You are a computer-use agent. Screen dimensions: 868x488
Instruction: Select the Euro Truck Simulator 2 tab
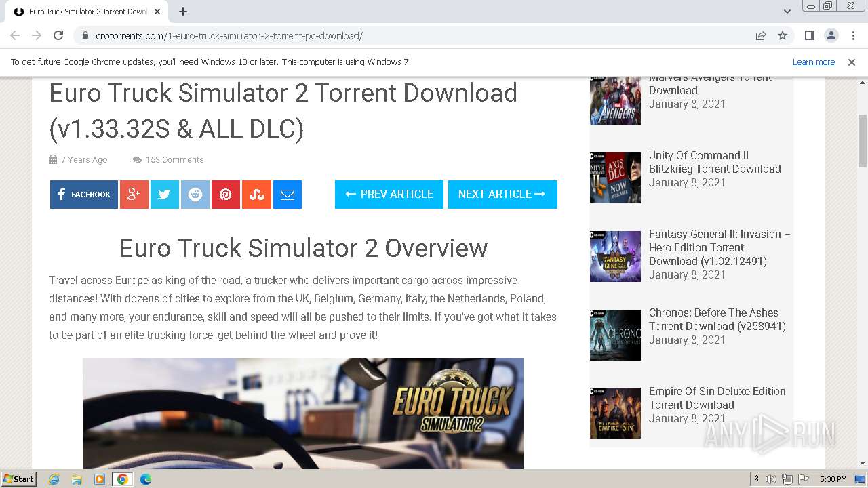(87, 12)
